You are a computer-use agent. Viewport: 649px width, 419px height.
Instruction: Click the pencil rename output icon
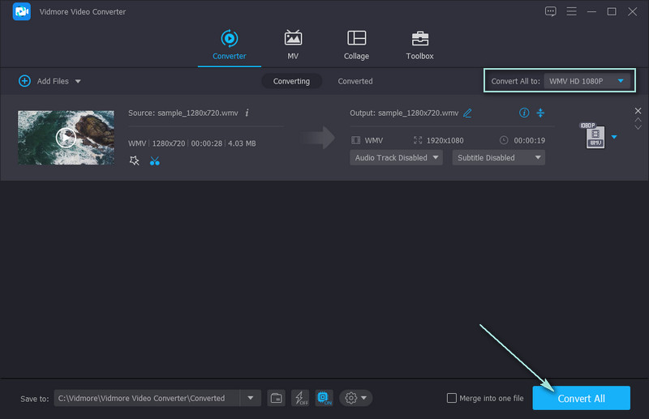(x=467, y=113)
